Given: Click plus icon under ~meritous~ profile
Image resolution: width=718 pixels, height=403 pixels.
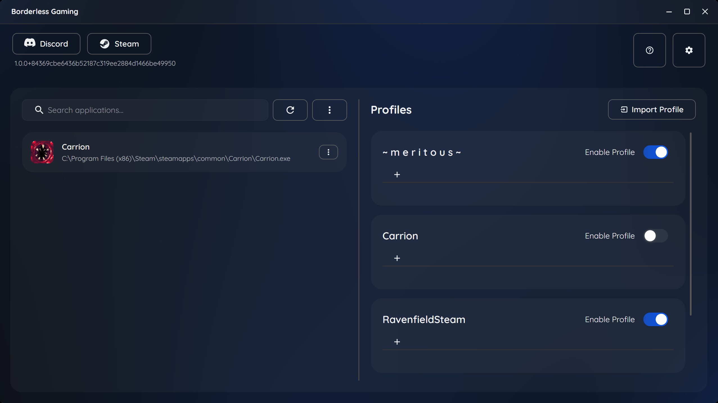Looking at the screenshot, I should pos(397,175).
